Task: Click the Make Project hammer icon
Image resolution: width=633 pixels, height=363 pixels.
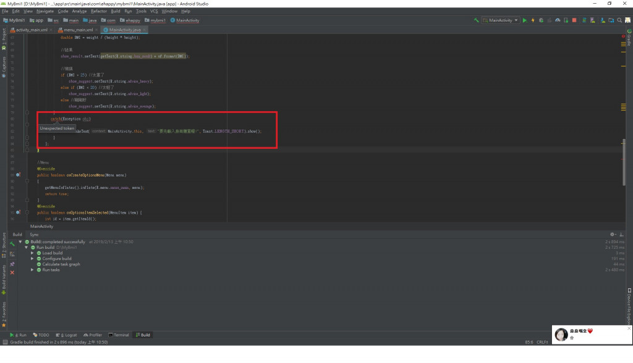Action: point(477,20)
